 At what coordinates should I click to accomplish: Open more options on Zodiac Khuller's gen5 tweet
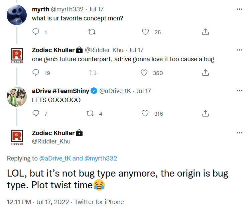point(239,50)
